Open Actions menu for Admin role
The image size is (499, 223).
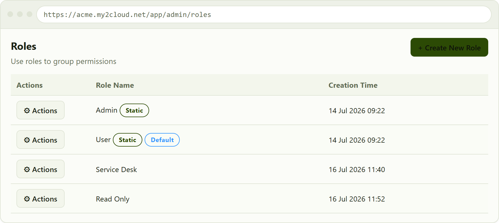[x=41, y=110]
